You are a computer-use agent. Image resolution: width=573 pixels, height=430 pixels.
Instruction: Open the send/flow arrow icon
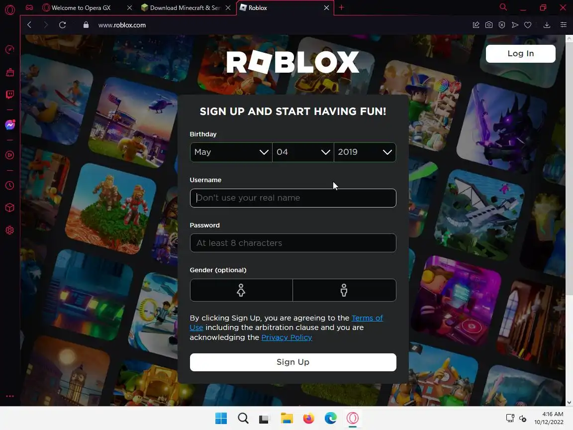(515, 25)
